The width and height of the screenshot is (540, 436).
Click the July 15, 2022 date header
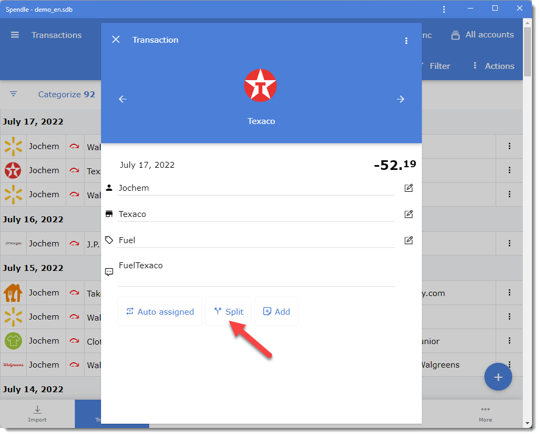tap(33, 268)
